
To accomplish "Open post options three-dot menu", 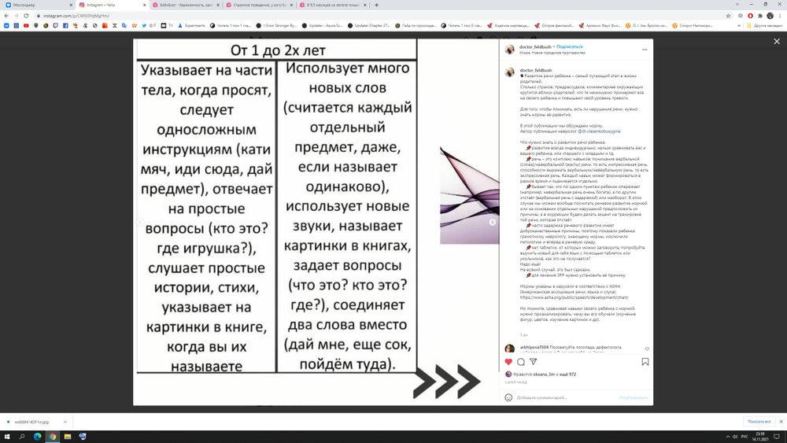I will (x=645, y=50).
